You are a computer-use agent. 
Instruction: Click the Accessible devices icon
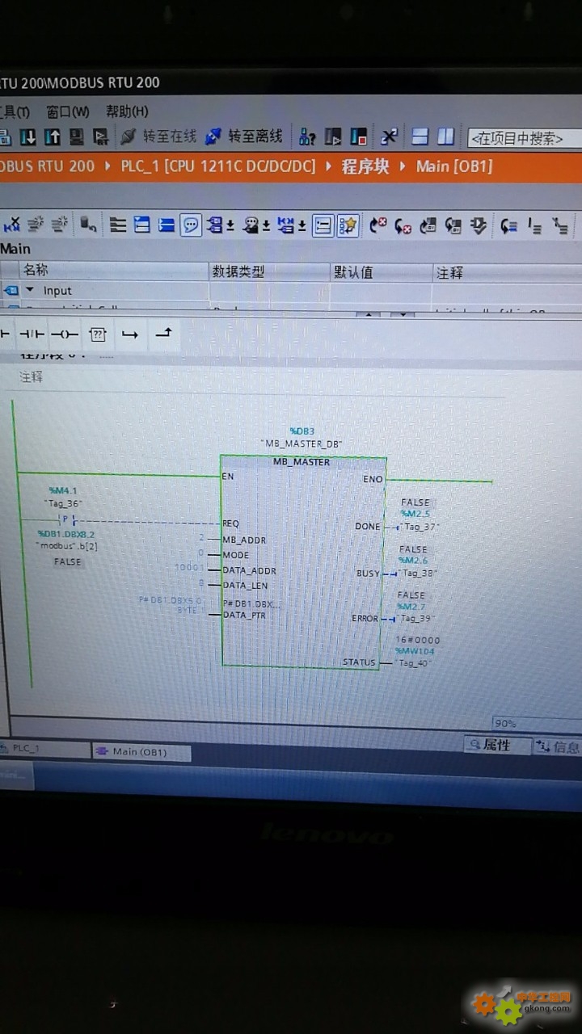pyautogui.click(x=306, y=137)
